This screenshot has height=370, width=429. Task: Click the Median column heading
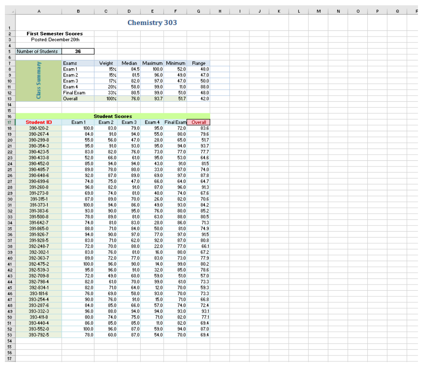(128, 63)
